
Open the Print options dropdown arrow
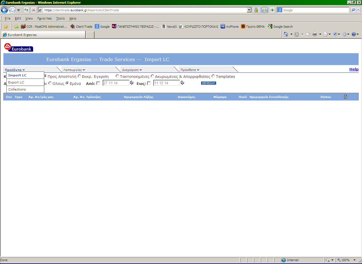tap(320, 34)
